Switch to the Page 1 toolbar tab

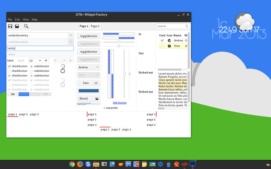tap(84, 26)
